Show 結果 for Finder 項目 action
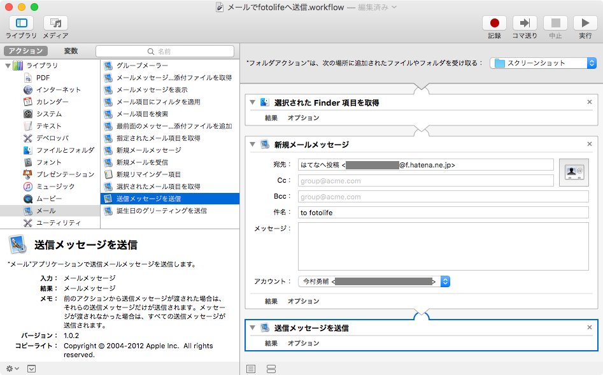Screen dimensions: 603x375 [x=271, y=118]
